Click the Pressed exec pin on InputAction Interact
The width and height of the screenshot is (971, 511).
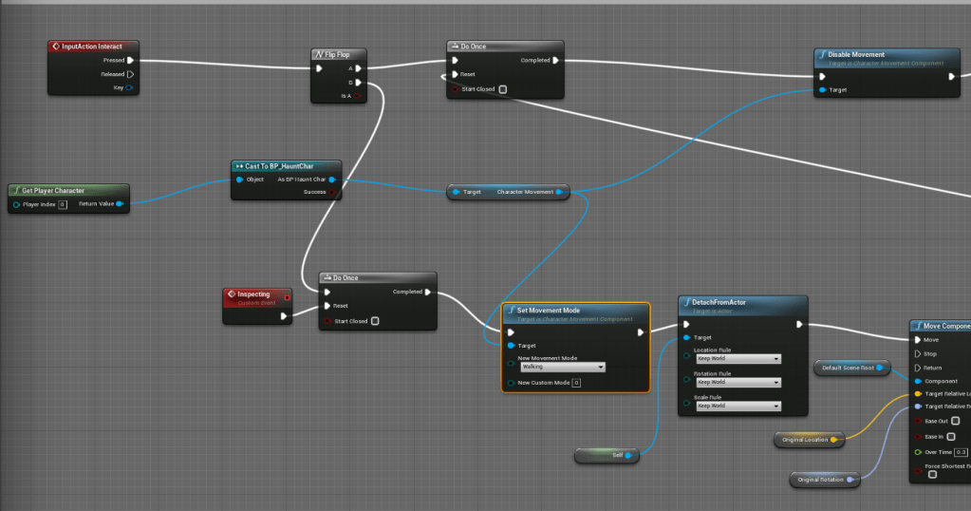pyautogui.click(x=130, y=60)
